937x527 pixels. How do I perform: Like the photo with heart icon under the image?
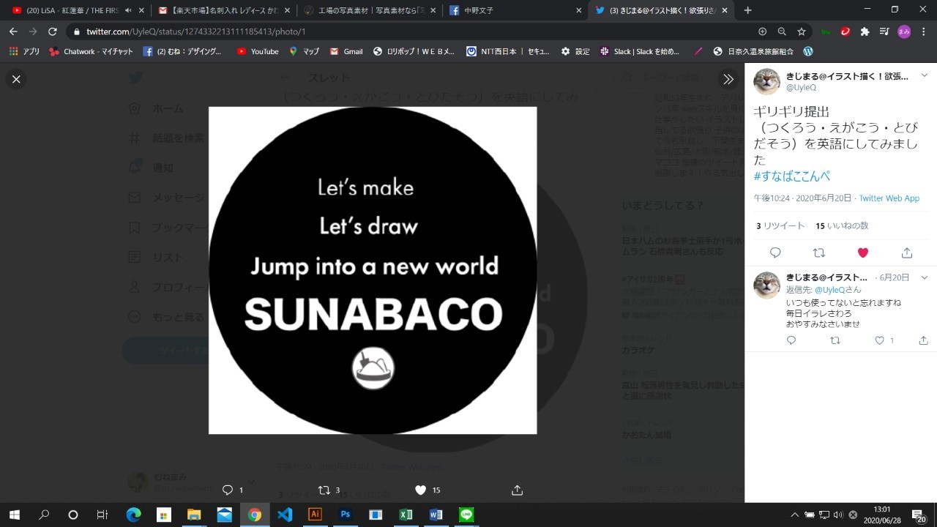(421, 490)
